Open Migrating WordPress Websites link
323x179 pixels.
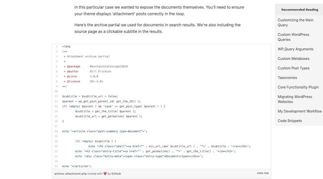pos(295,99)
